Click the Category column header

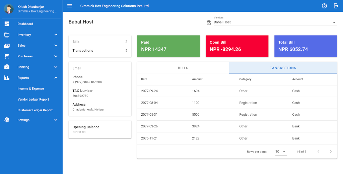tap(245, 79)
